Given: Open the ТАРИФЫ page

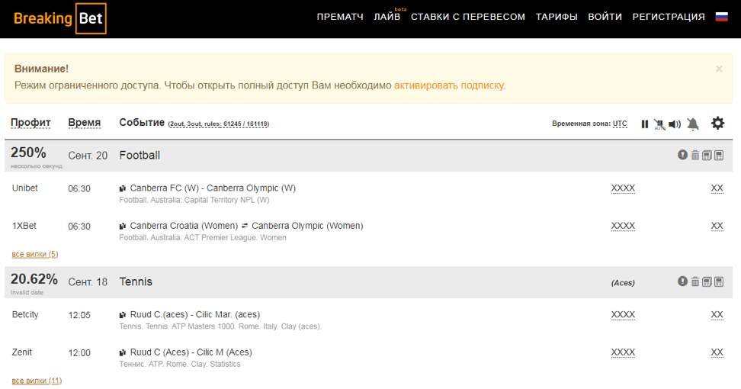Looking at the screenshot, I should tap(557, 17).
